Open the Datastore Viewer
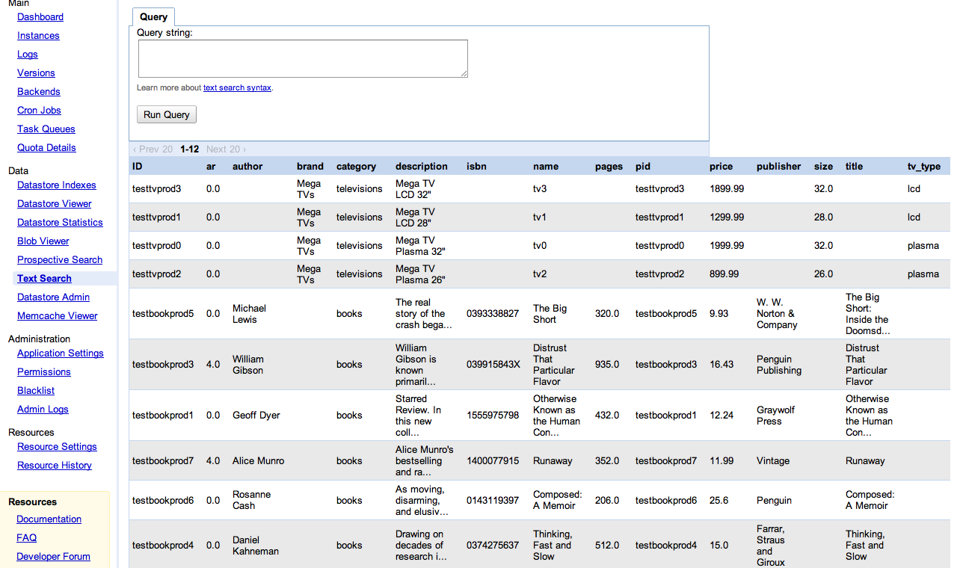Image resolution: width=966 pixels, height=568 pixels. 55,203
